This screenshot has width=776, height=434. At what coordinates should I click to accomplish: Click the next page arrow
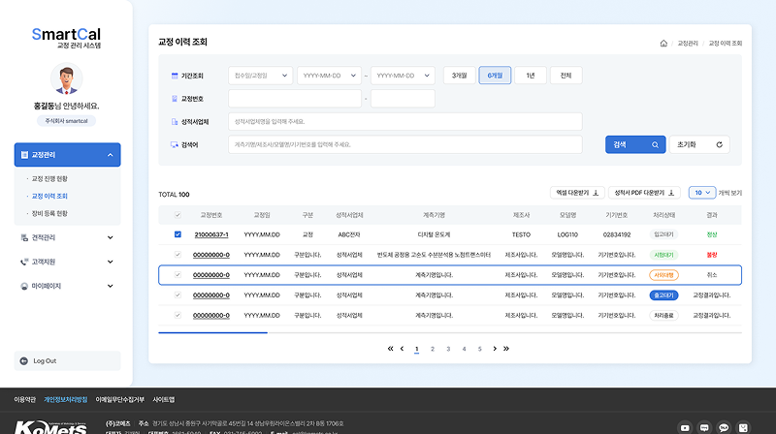click(495, 349)
